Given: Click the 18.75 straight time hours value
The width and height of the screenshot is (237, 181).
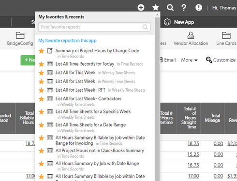Looking at the screenshot, I should pos(193,143).
